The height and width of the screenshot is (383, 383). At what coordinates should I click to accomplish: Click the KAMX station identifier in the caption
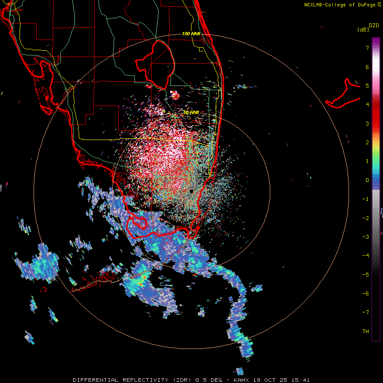coord(241,380)
